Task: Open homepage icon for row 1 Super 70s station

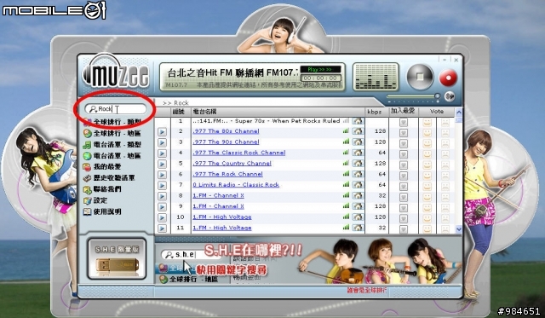Action: tap(358, 121)
